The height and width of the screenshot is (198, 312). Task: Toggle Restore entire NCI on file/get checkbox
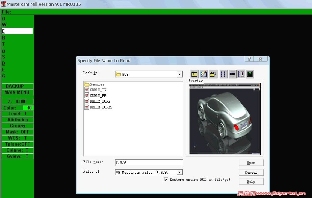[x=166, y=179]
